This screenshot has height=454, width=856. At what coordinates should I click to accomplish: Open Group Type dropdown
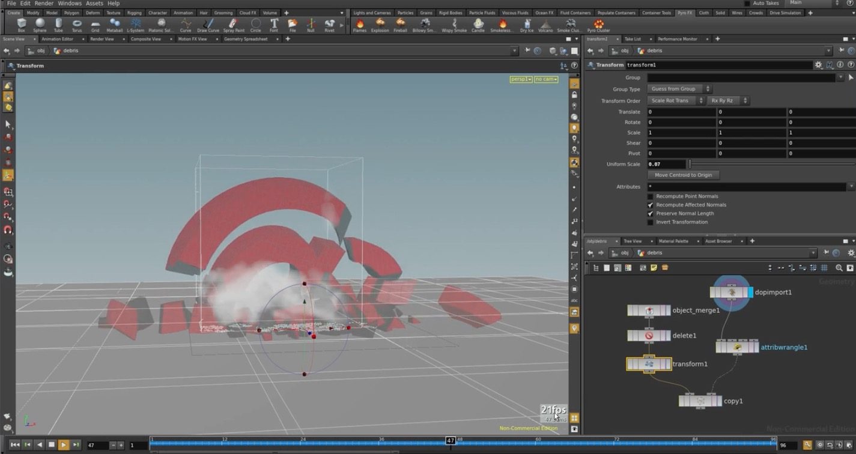pos(680,89)
